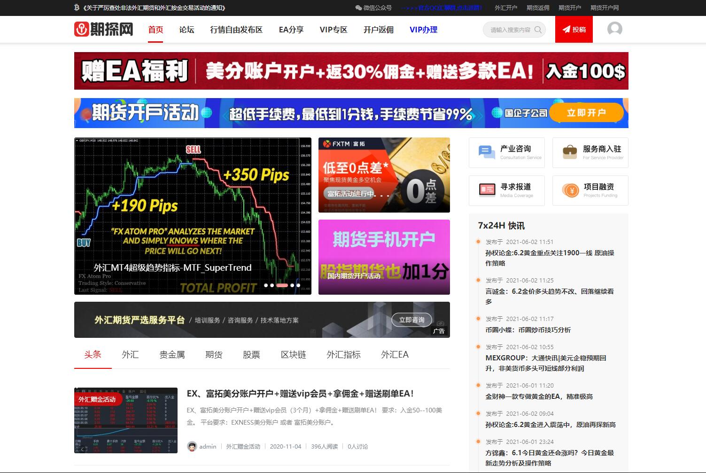
Task: Click the Bitcoin icon in top bar
Action: pyautogui.click(x=77, y=8)
